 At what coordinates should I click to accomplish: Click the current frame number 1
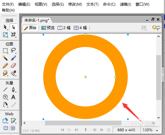pos(85,130)
